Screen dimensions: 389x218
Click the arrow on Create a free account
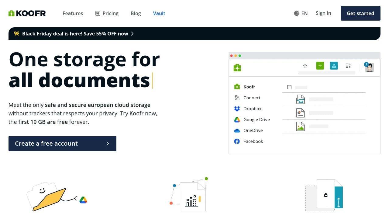pos(108,144)
